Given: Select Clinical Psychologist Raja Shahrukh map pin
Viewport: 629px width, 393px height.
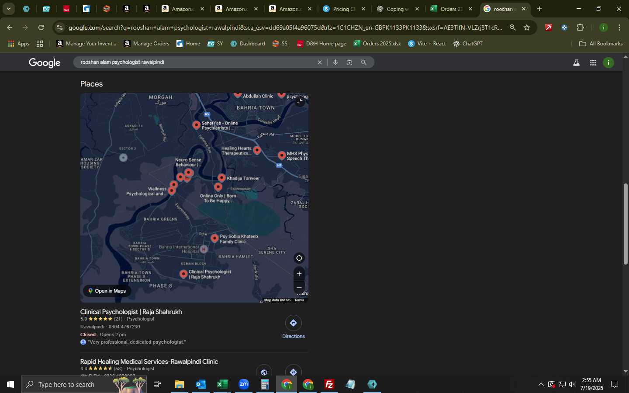Looking at the screenshot, I should tap(183, 274).
